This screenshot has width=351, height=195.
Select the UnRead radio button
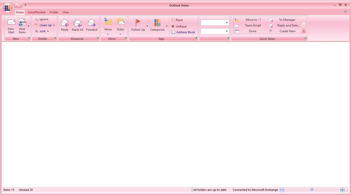click(x=179, y=27)
